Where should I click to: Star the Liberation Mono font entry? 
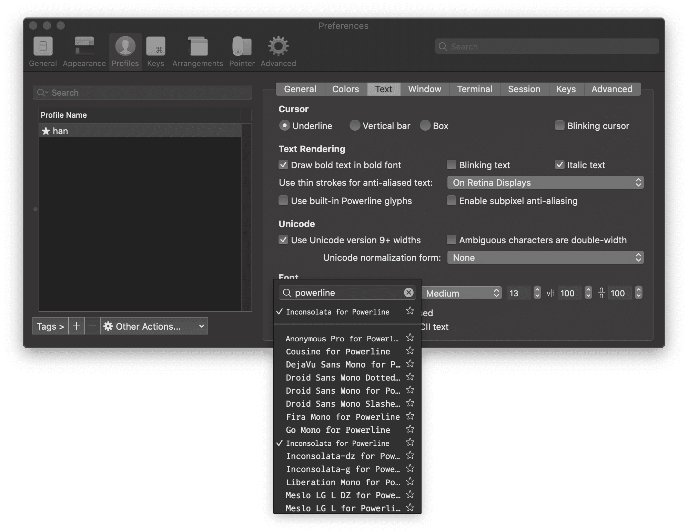coord(410,482)
